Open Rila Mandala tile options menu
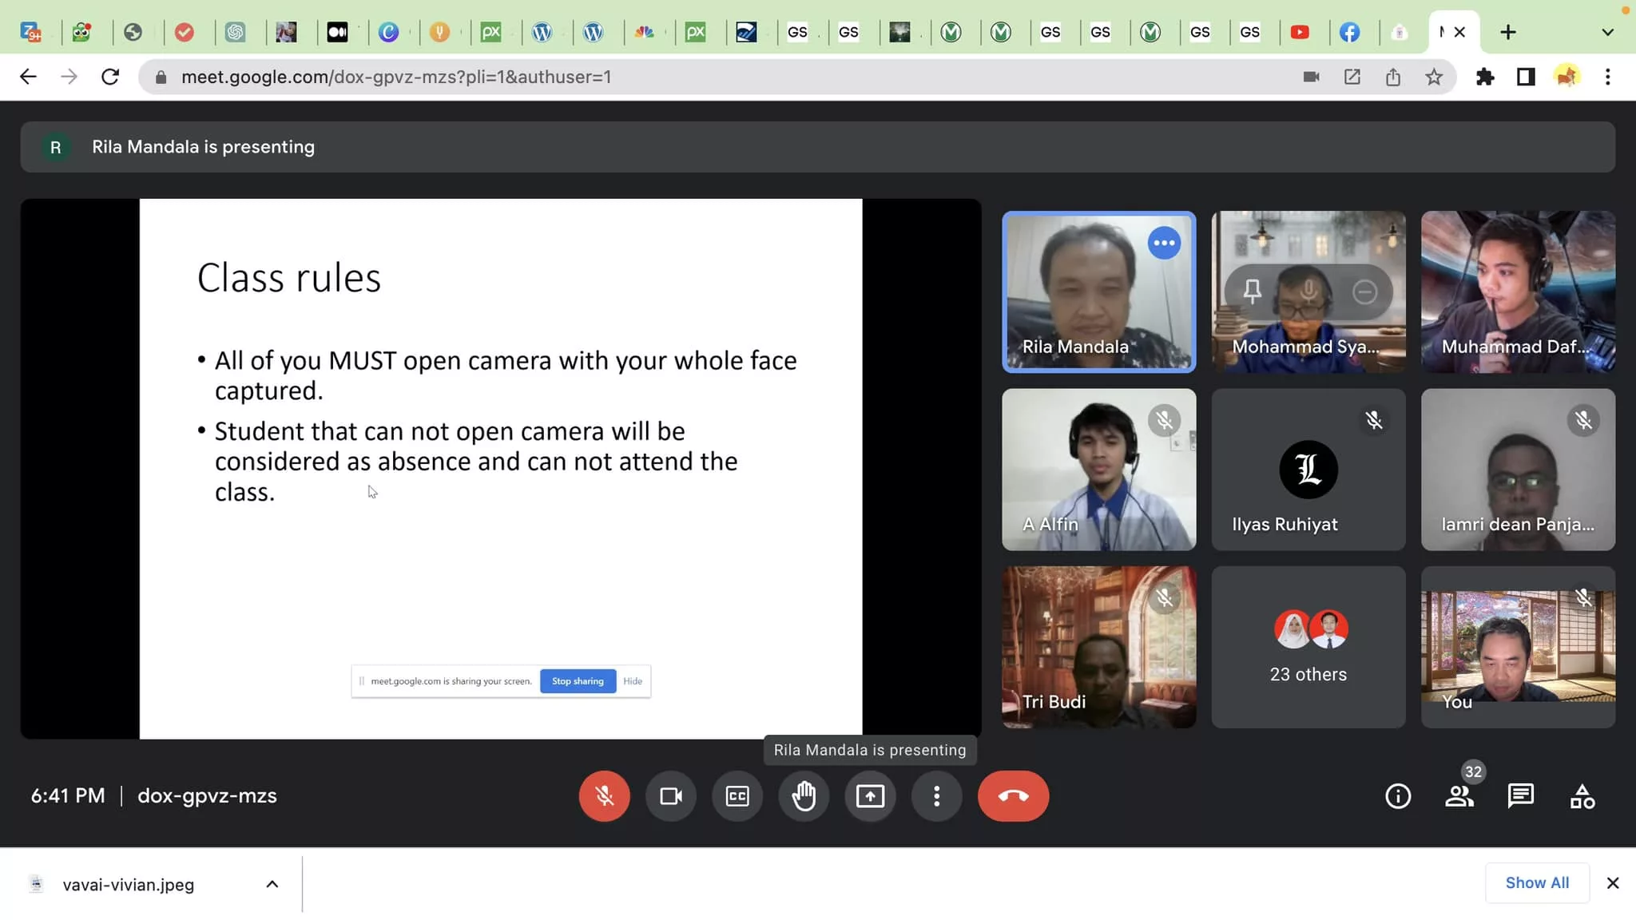The width and height of the screenshot is (1636, 920). tap(1164, 243)
